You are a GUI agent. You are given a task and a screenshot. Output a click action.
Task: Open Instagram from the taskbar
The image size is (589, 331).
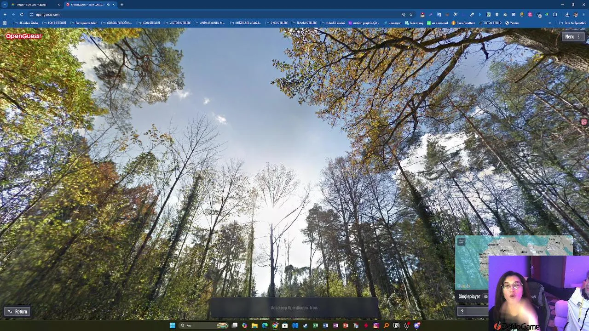376,325
